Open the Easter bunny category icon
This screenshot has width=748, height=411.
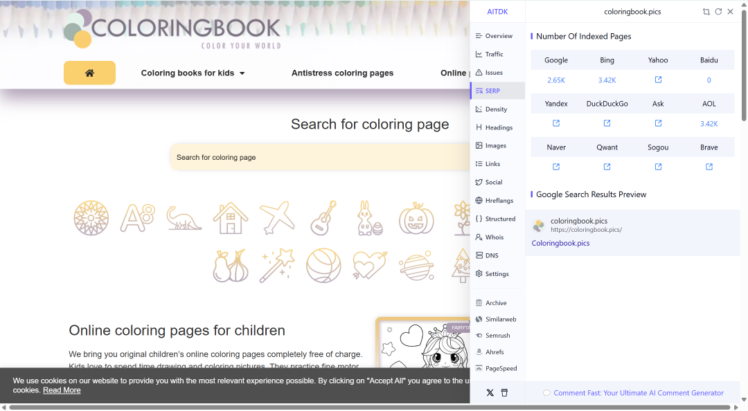point(370,218)
